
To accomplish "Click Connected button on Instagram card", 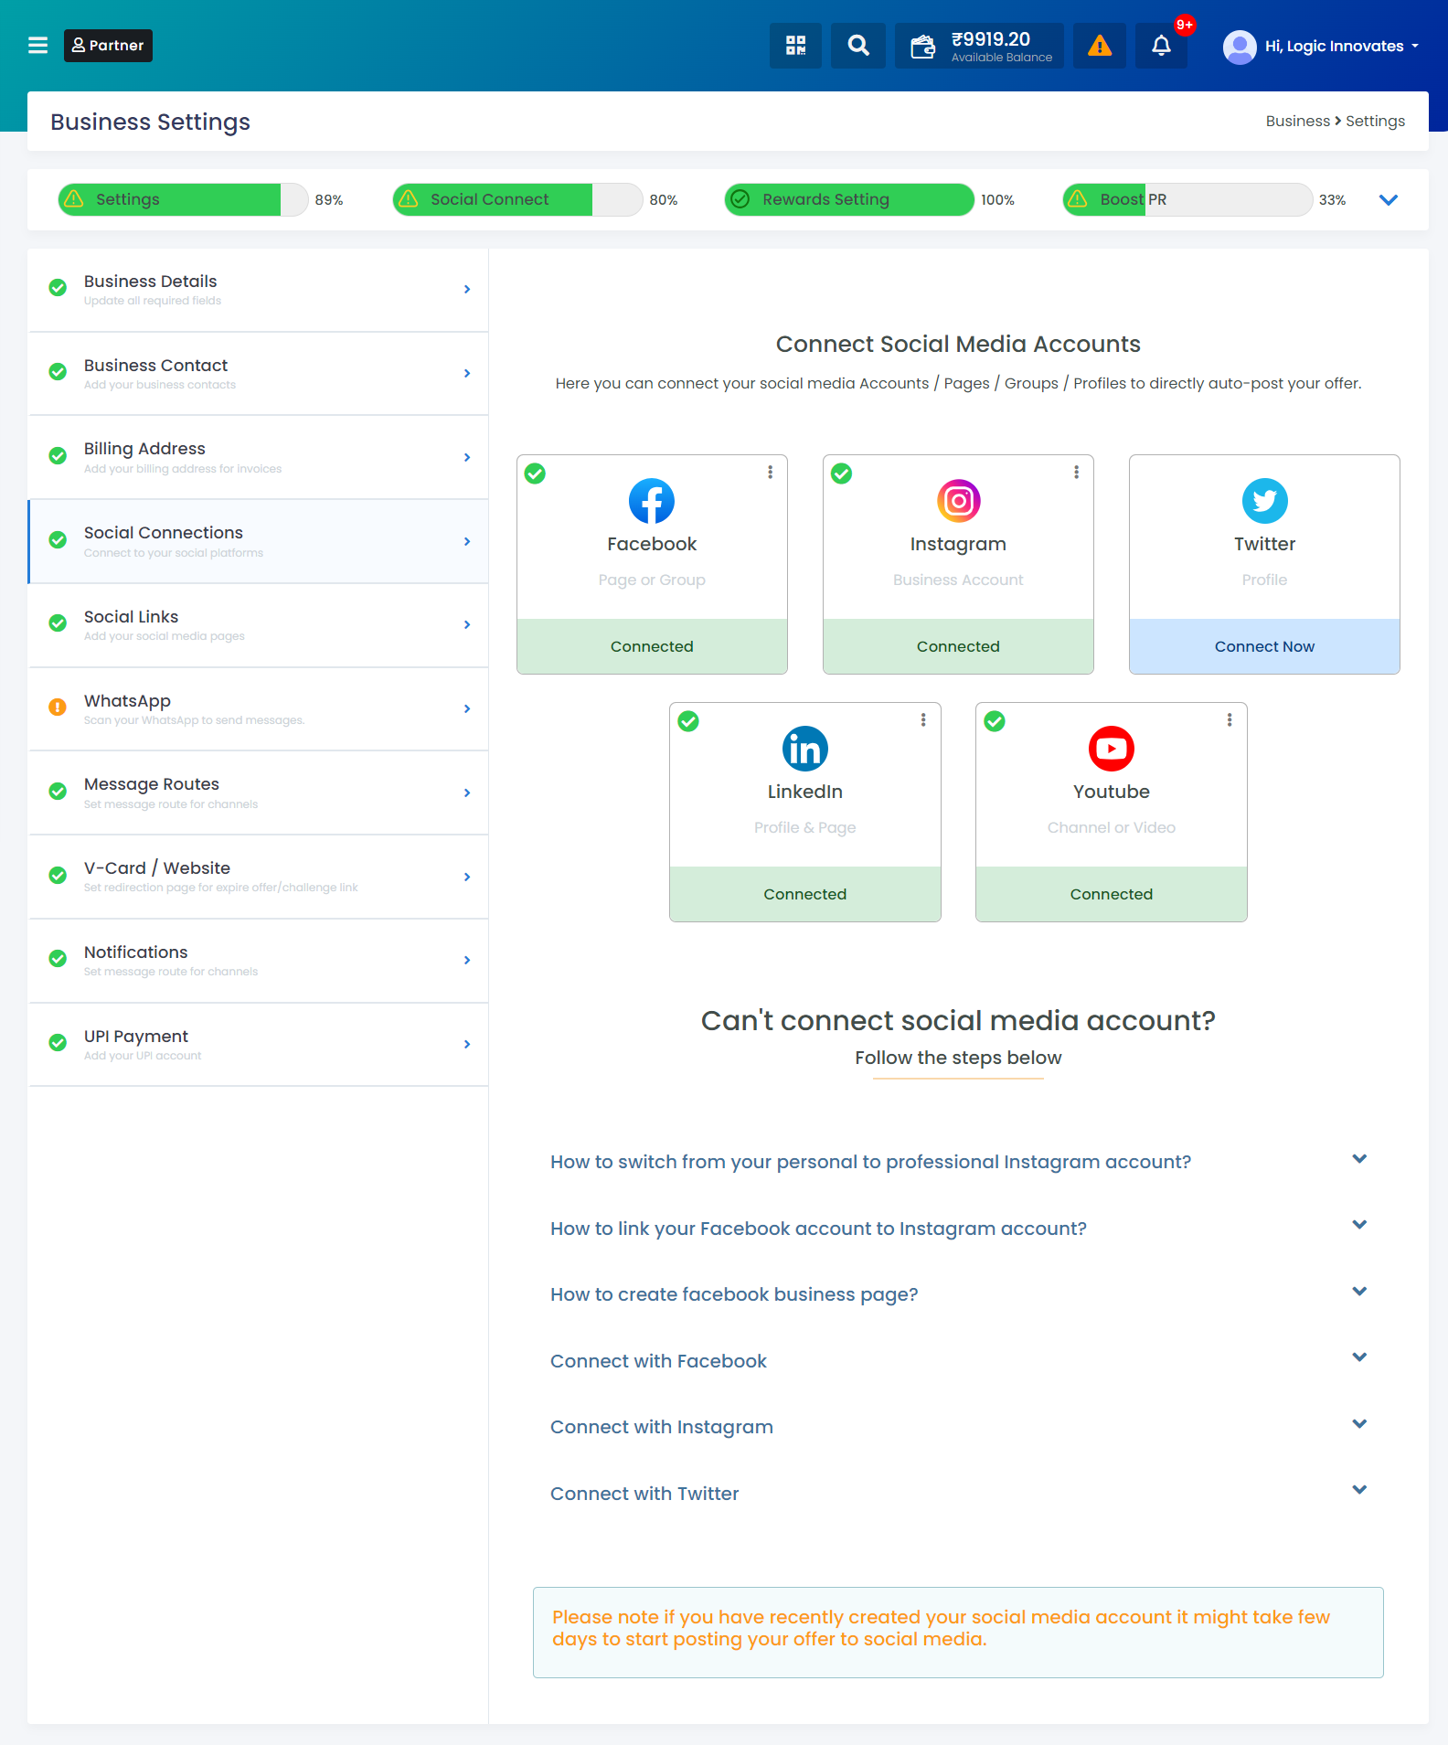I will point(958,646).
